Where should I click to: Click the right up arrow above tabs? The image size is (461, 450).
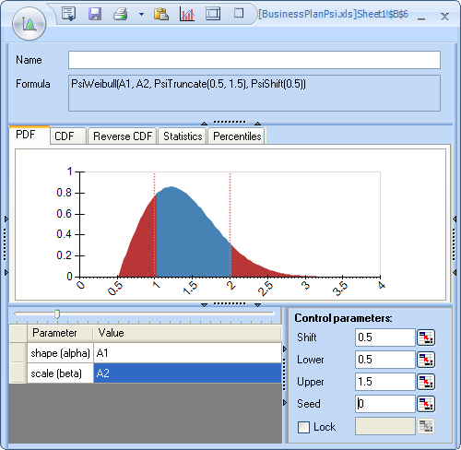[x=258, y=124]
